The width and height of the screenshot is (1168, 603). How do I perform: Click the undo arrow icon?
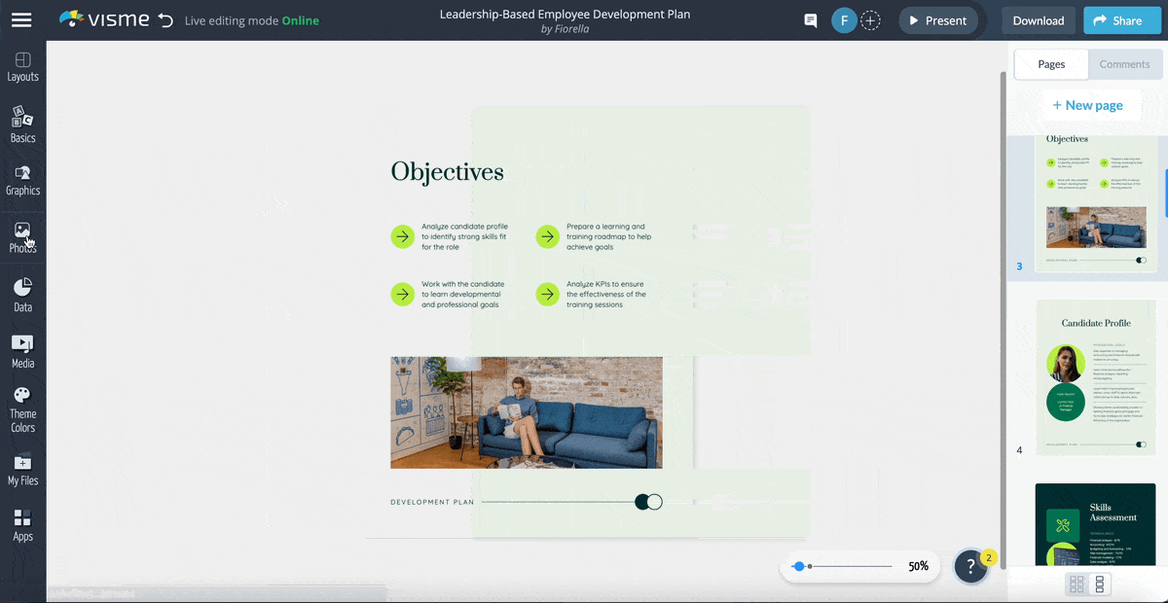point(165,20)
